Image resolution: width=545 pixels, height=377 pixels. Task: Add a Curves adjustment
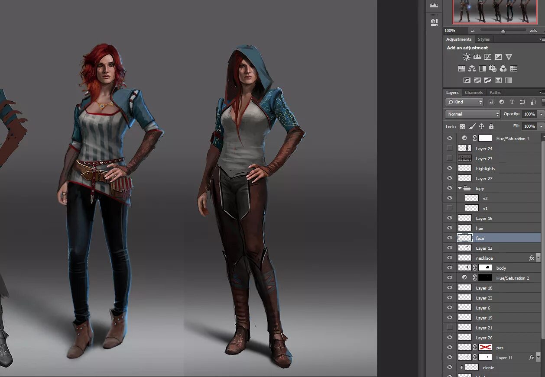(x=488, y=57)
